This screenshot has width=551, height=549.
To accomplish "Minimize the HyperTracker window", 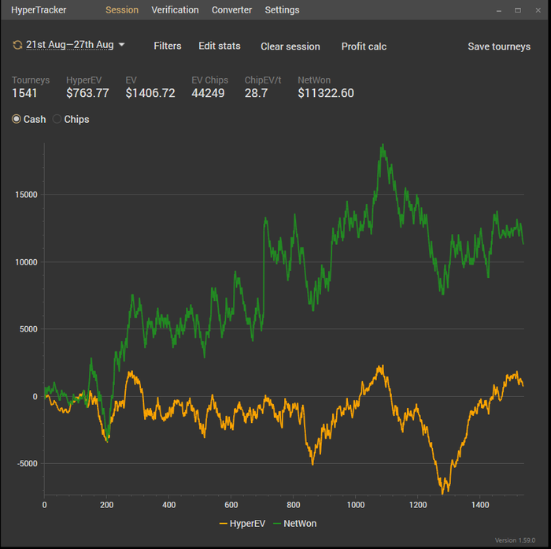I will pyautogui.click(x=499, y=10).
